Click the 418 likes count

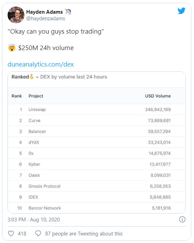pyautogui.click(x=22, y=234)
